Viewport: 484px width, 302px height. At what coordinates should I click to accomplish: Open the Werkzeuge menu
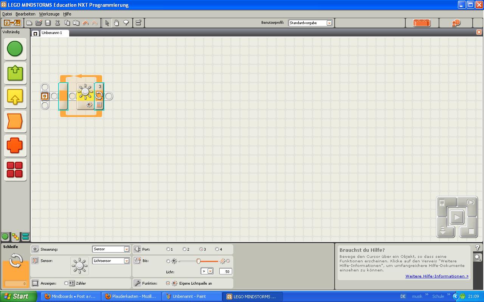click(49, 14)
